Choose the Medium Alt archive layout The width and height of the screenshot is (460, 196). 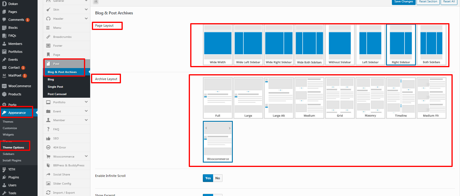click(431, 98)
